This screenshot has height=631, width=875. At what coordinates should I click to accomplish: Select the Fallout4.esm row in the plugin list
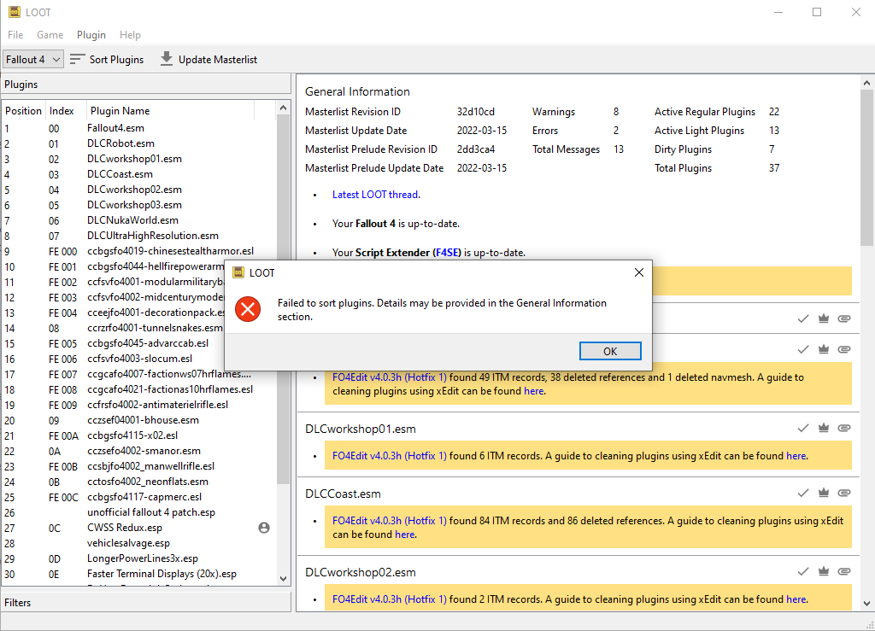pyautogui.click(x=128, y=127)
